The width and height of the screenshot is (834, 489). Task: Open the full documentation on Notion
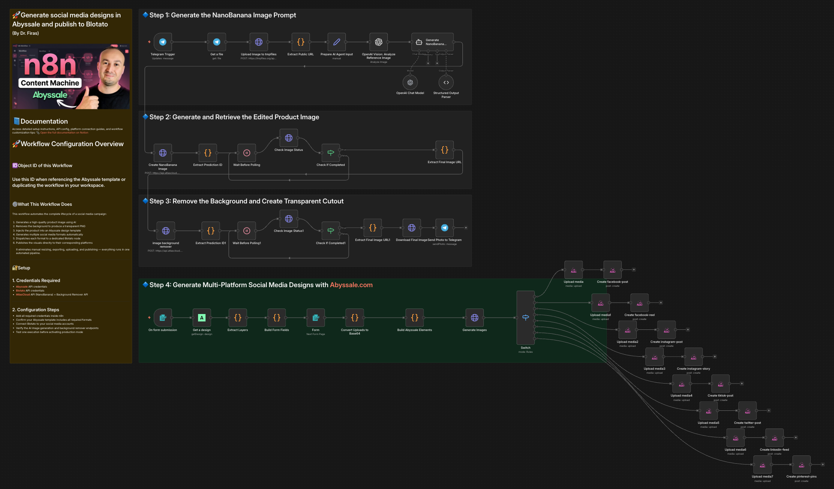point(64,132)
